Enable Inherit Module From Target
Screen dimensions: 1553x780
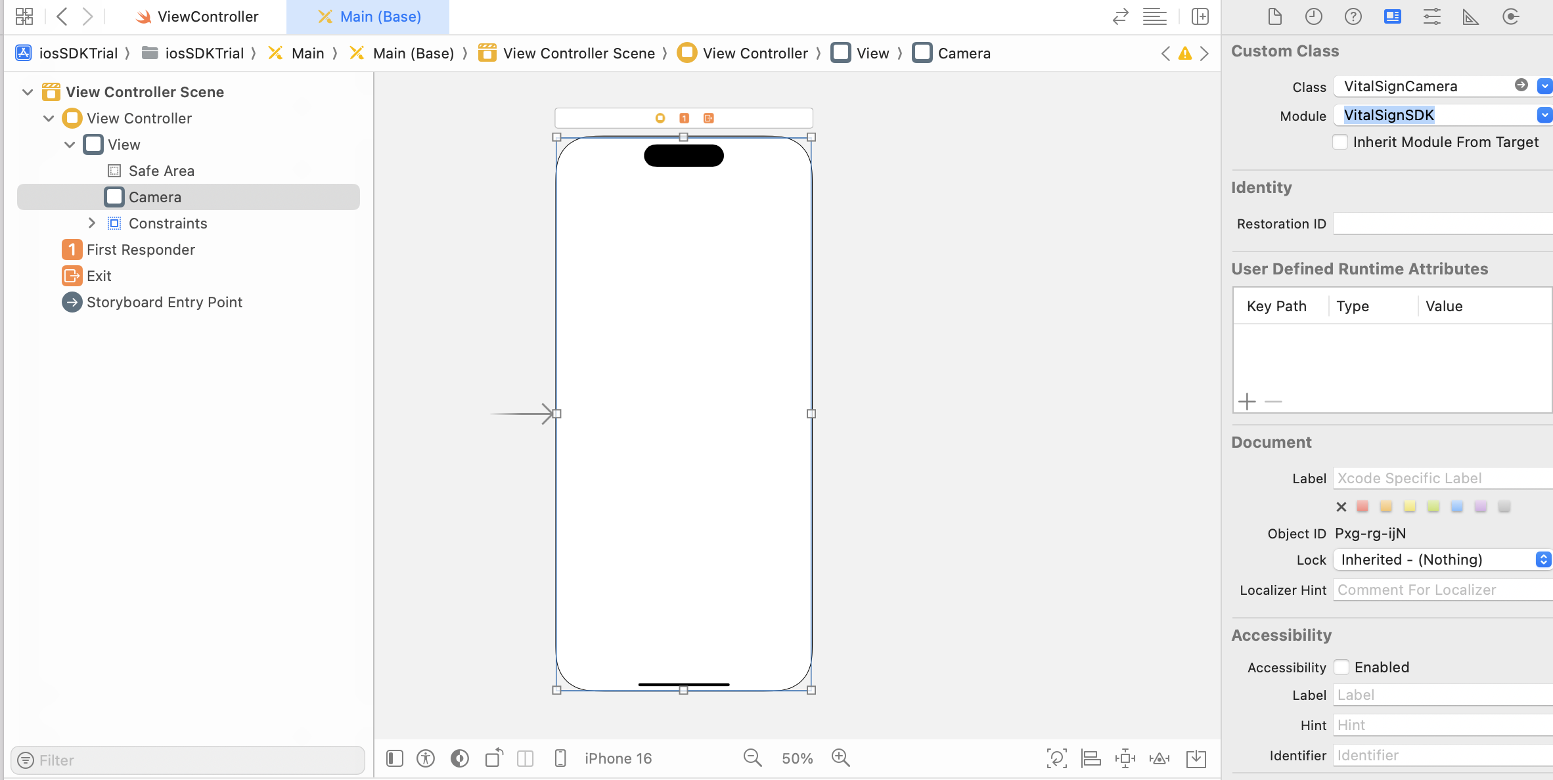coord(1340,142)
